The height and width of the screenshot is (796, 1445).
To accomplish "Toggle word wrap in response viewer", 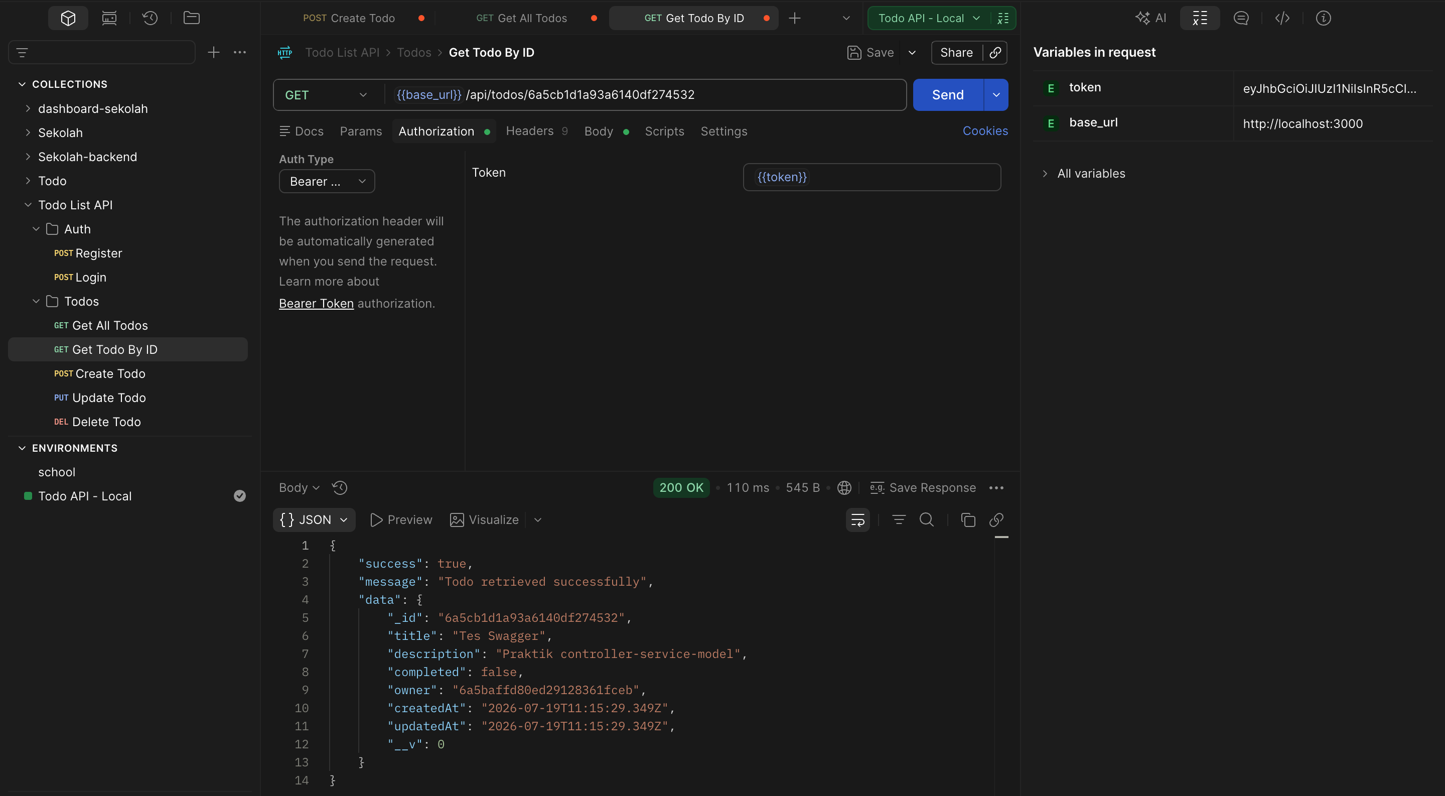I will [857, 520].
